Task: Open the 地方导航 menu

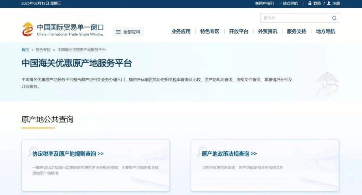Action: (325, 31)
